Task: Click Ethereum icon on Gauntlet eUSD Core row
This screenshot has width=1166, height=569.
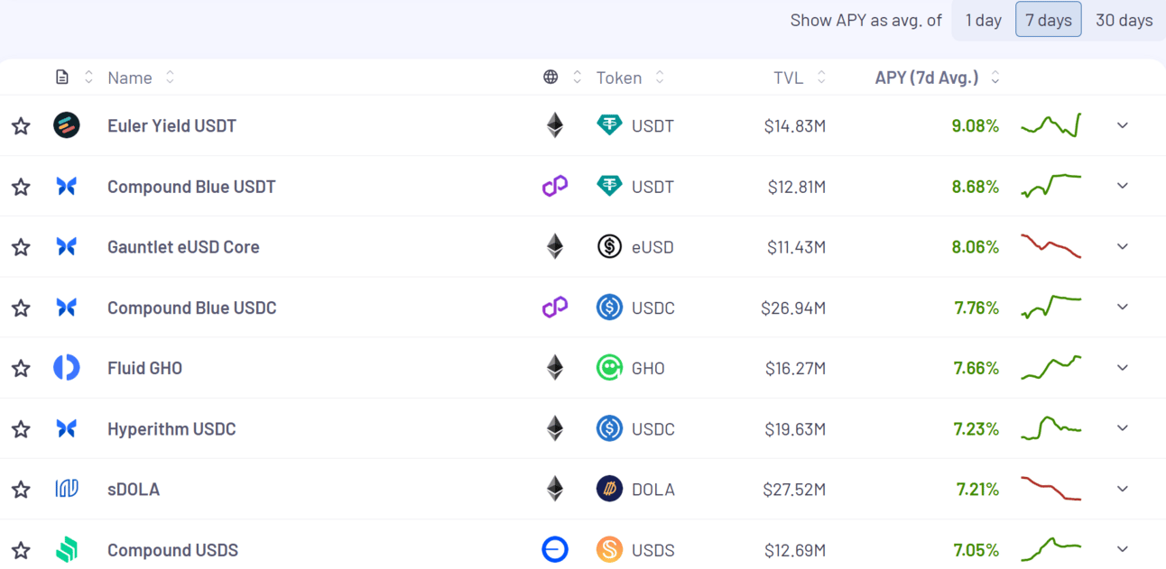Action: coord(555,246)
